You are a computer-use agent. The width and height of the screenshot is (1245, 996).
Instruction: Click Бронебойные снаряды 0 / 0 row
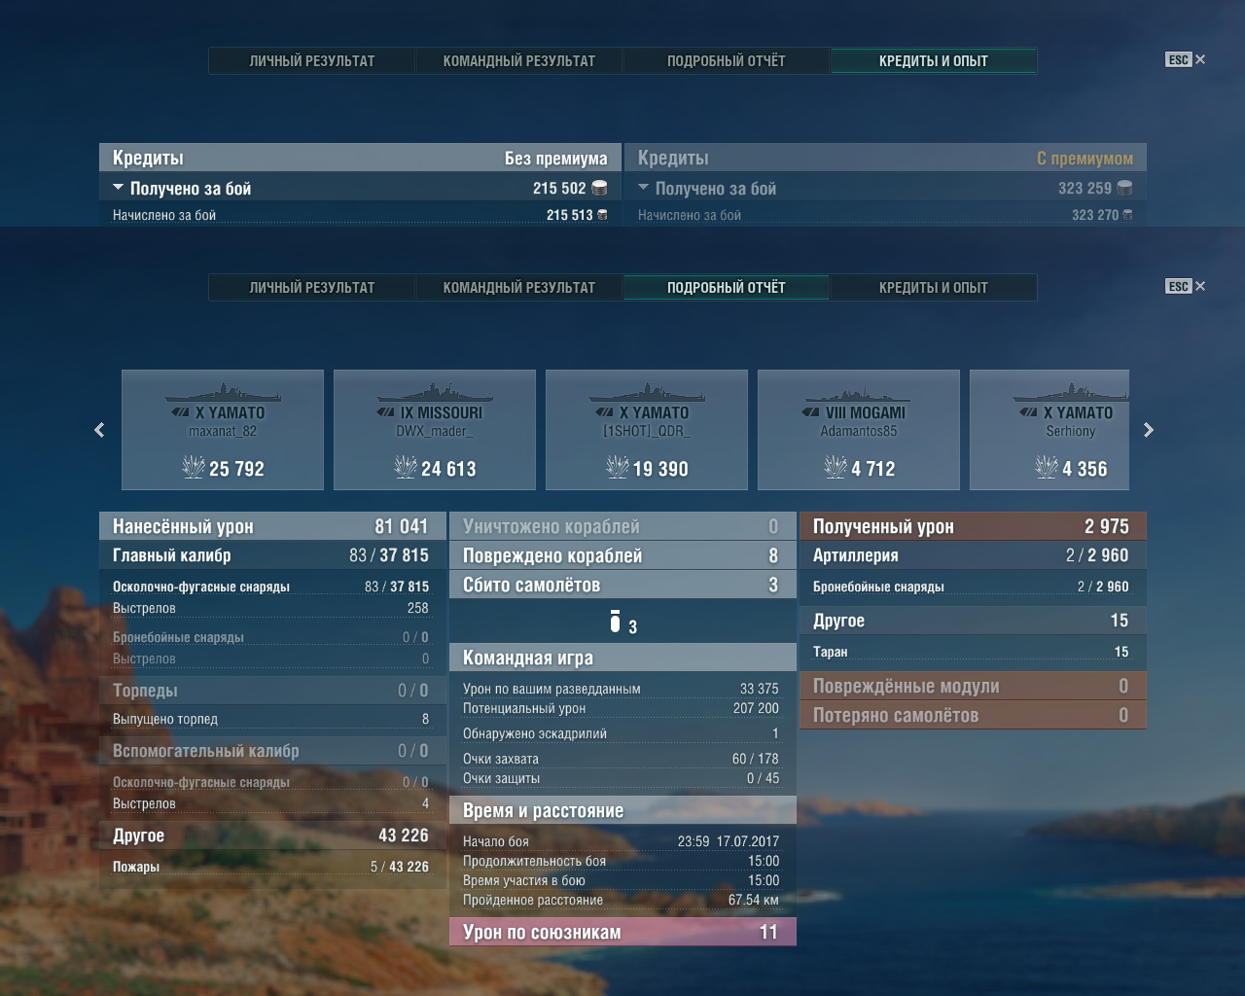click(270, 637)
